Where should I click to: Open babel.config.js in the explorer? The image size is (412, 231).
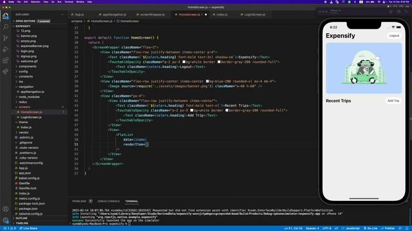[29, 178]
